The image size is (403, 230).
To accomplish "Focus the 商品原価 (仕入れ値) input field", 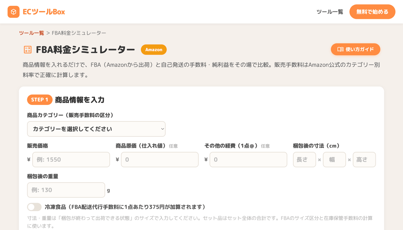I will 160,159.
